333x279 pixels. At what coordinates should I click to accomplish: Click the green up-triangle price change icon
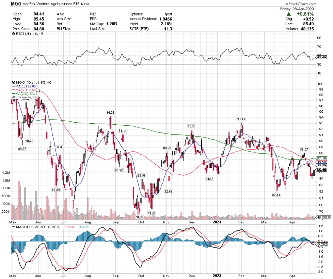289,14
